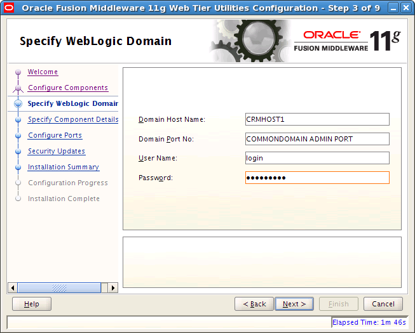Click the Domain Host Name label
Screen dimensions: 415x333
click(172, 119)
